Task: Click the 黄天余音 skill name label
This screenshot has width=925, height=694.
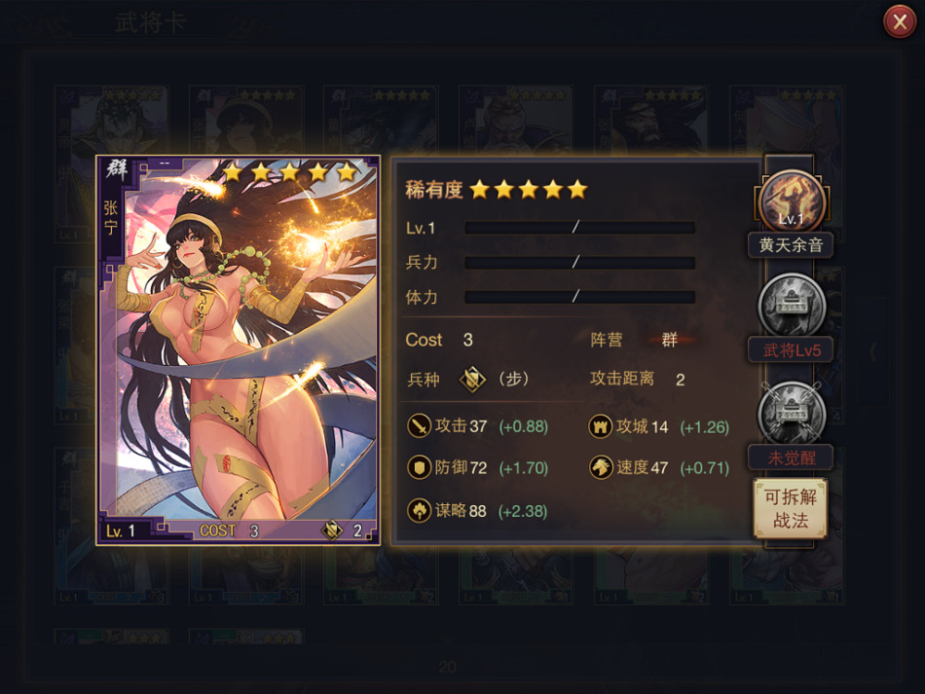Action: [791, 245]
